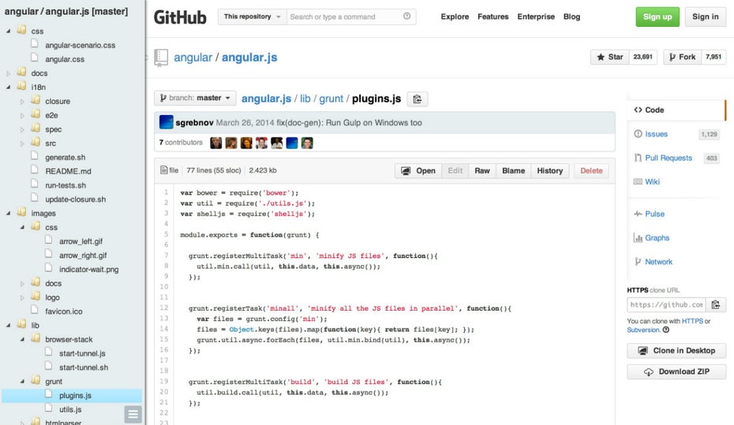Open favicon.ico in the tree

coord(64,311)
